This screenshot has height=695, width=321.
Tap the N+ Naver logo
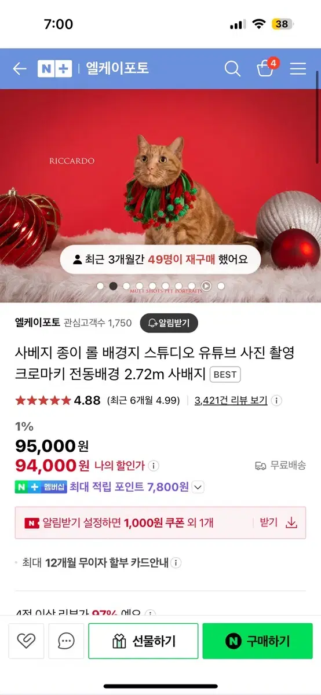[54, 69]
